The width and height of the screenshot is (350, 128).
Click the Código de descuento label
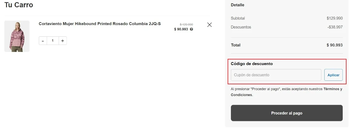click(252, 64)
